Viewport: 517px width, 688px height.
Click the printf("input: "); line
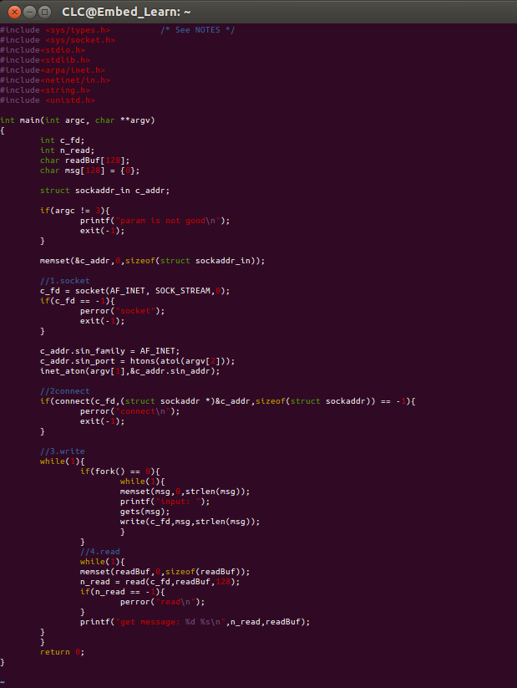(x=165, y=502)
